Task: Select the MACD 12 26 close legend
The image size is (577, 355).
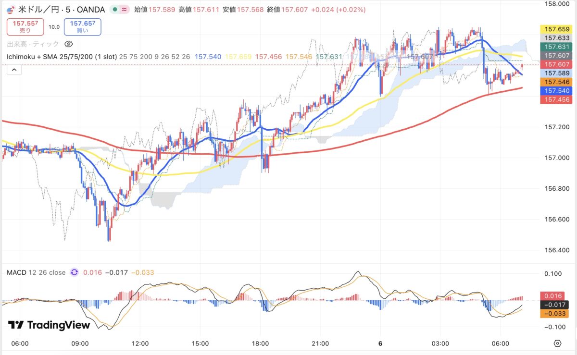Action: [36, 272]
